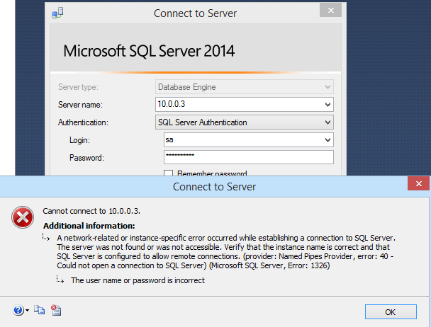431x327 pixels.
Task: Click arrow icon beside incorrect password message
Action: click(x=61, y=281)
